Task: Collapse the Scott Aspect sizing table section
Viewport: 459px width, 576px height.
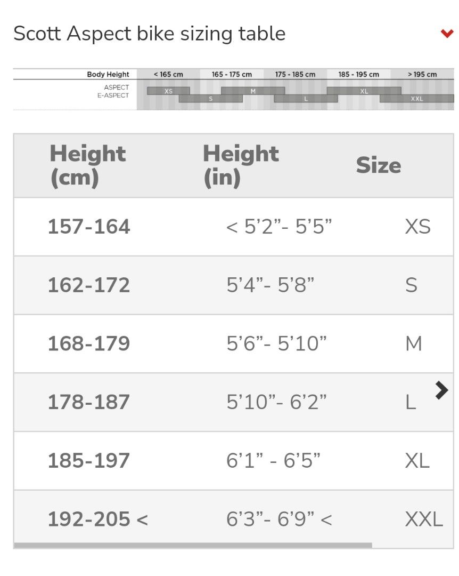Action: [x=447, y=34]
